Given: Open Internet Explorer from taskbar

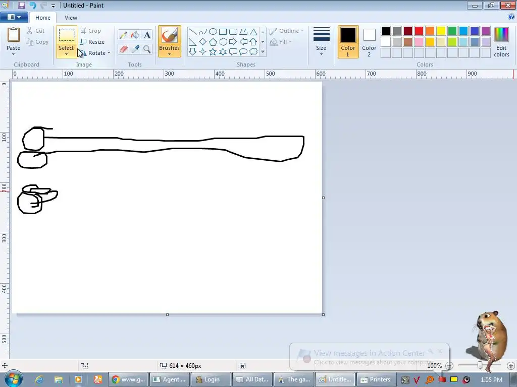Looking at the screenshot, I should pyautogui.click(x=39, y=379).
